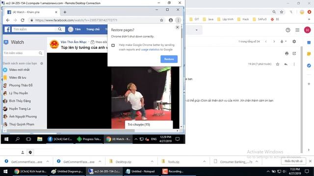Open Progress Tele... on remote taskbar
The height and width of the screenshot is (176, 314).
click(x=89, y=139)
